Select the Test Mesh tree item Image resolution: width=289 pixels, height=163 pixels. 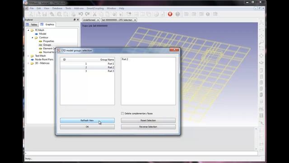[x=40, y=56]
